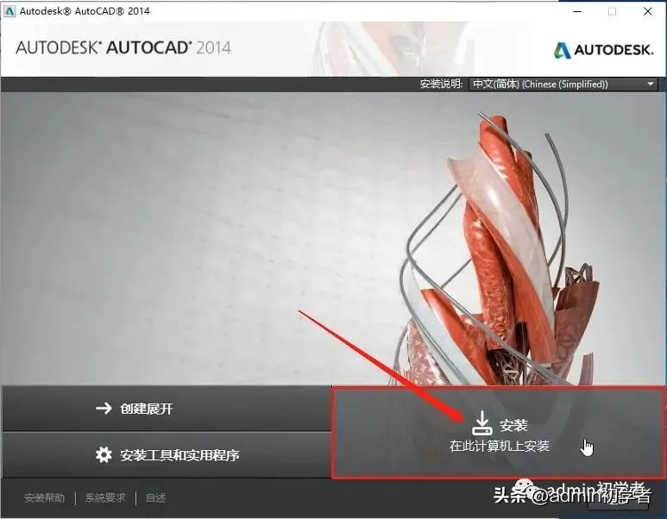Click the 安装说明 label text
Viewport: 667px width, 519px height.
tap(441, 84)
